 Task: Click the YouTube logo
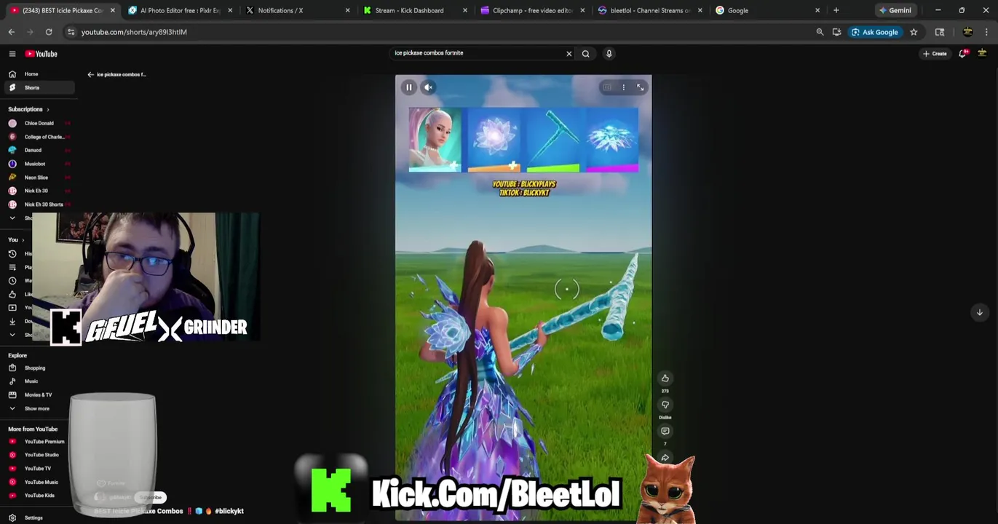point(41,54)
